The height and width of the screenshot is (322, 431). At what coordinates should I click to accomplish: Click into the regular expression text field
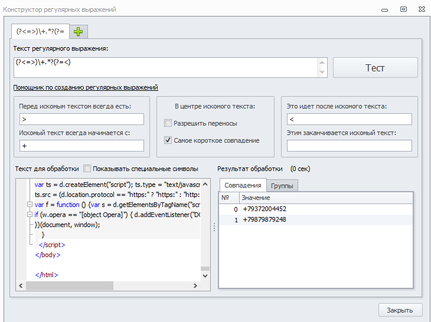166,68
